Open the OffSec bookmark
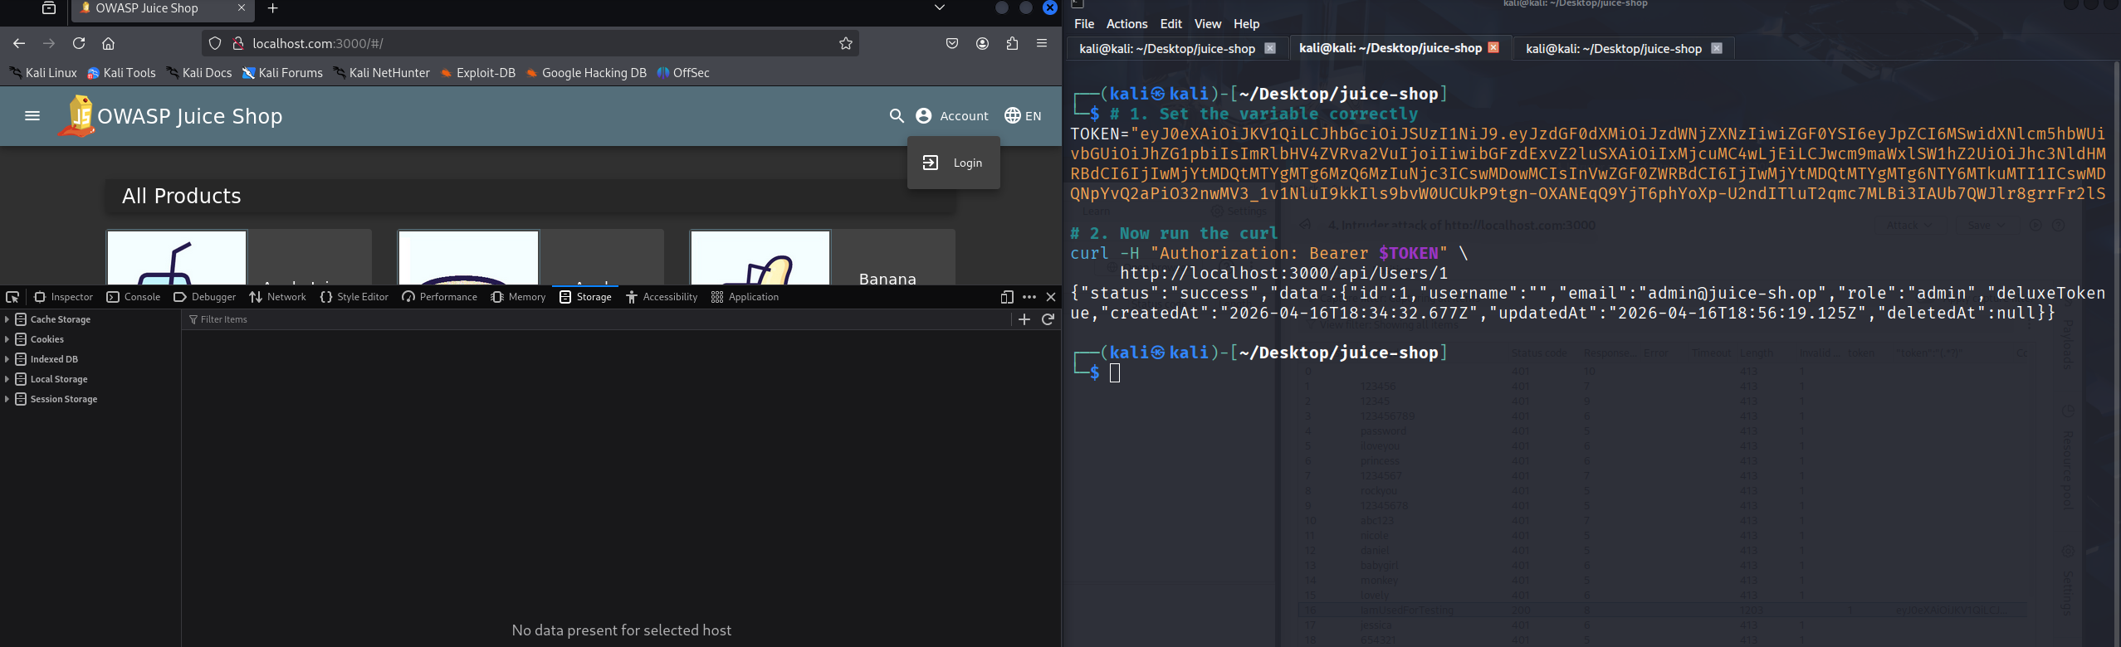Image resolution: width=2121 pixels, height=647 pixels. [683, 73]
